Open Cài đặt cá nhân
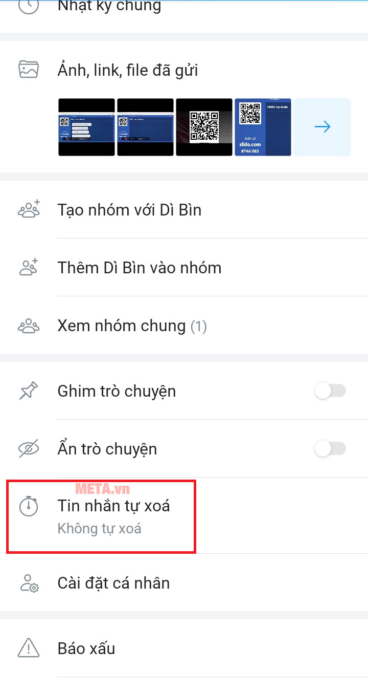This screenshot has width=368, height=692. coord(184,583)
